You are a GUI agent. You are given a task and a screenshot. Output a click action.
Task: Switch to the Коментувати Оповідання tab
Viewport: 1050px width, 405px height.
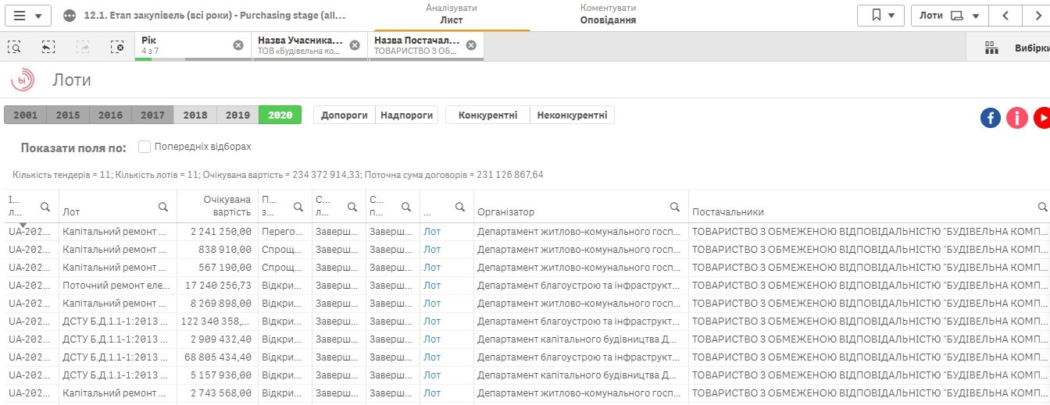608,14
